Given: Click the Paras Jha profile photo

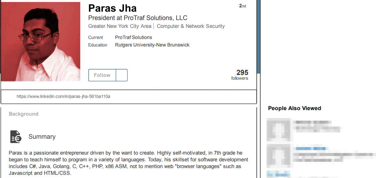Looking at the screenshot, I should pos(41,41).
